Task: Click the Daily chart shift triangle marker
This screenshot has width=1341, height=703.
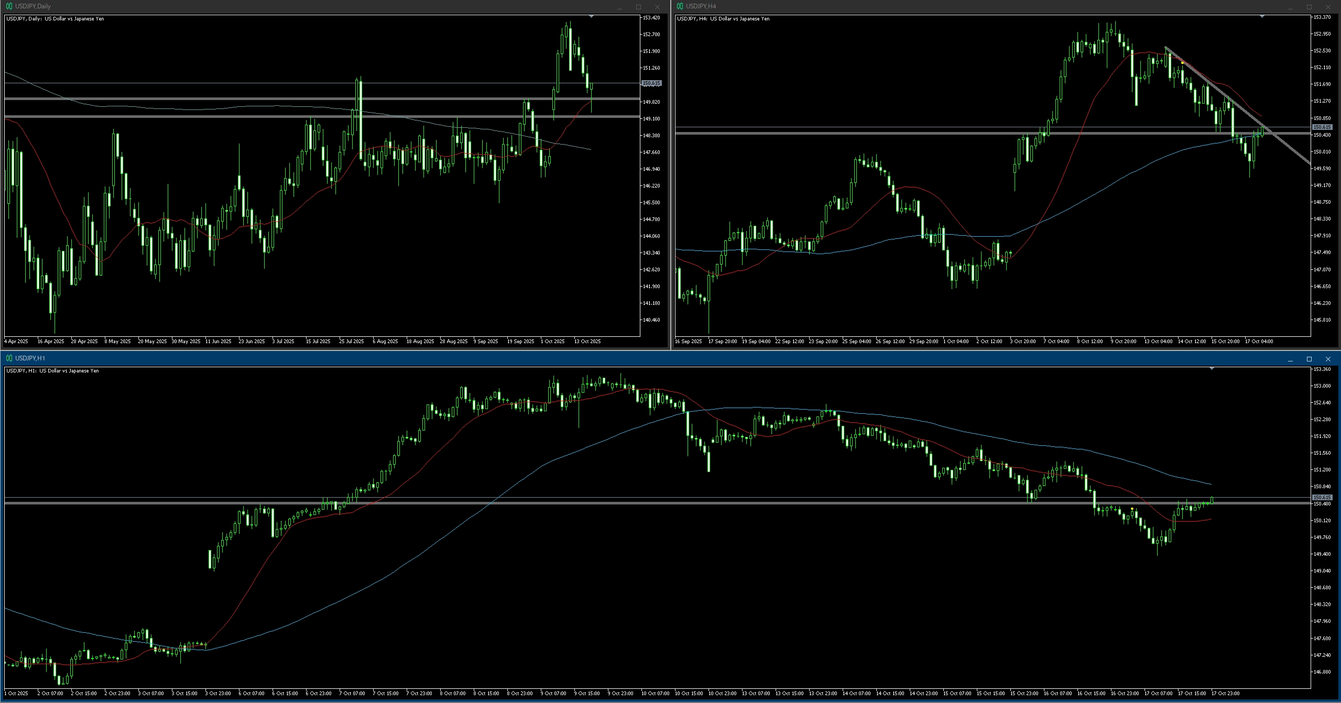Action: [592, 17]
